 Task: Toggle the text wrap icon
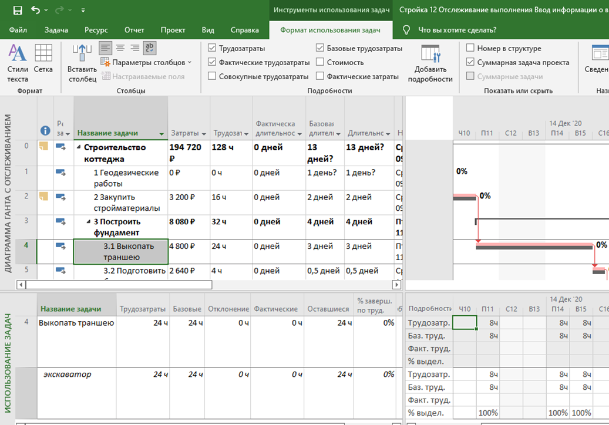[x=149, y=48]
